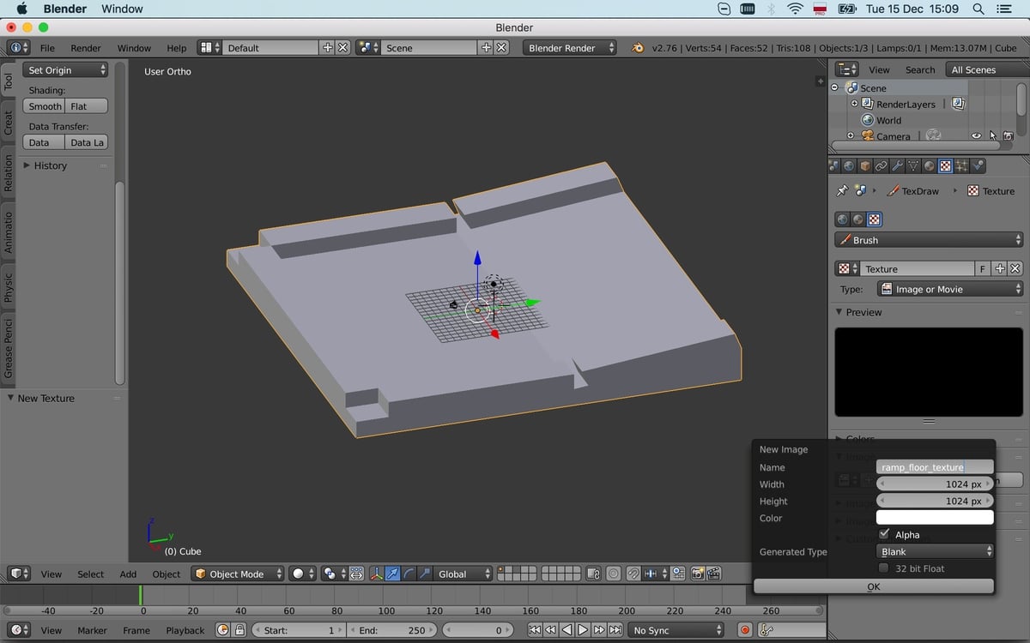Switch to World properties tab
Screen dimensions: 1030x643
(850, 165)
